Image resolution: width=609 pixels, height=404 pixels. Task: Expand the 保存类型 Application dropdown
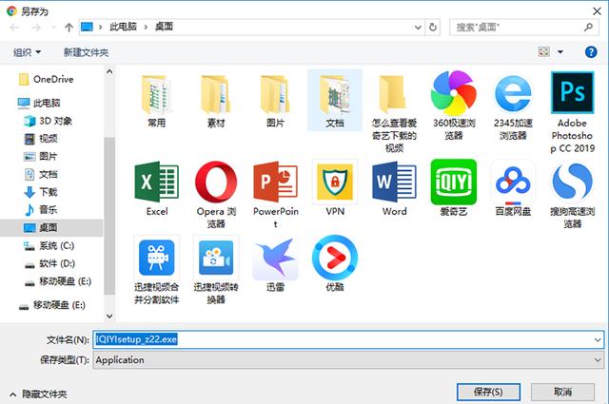(x=598, y=360)
